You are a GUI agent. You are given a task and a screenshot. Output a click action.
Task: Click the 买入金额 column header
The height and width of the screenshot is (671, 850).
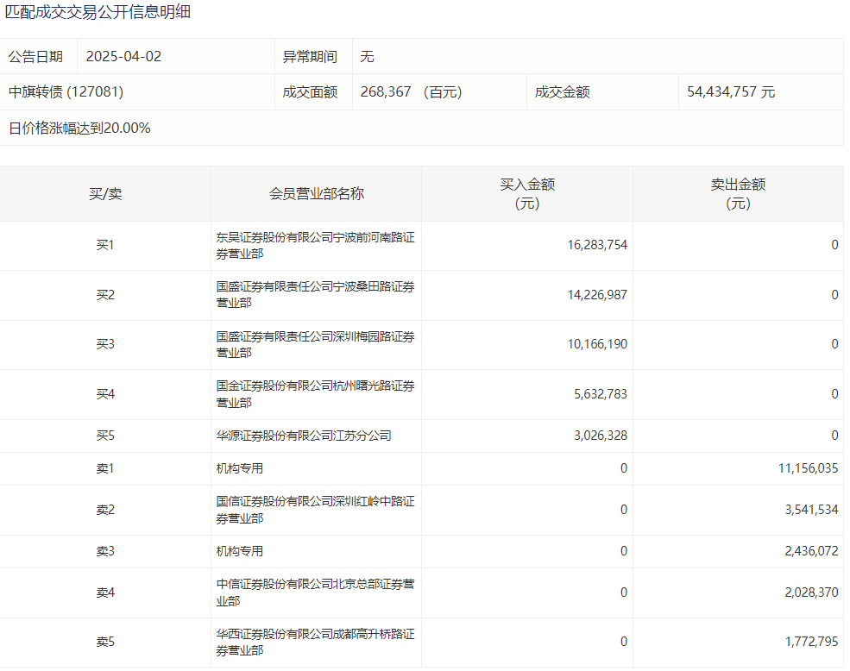point(526,194)
